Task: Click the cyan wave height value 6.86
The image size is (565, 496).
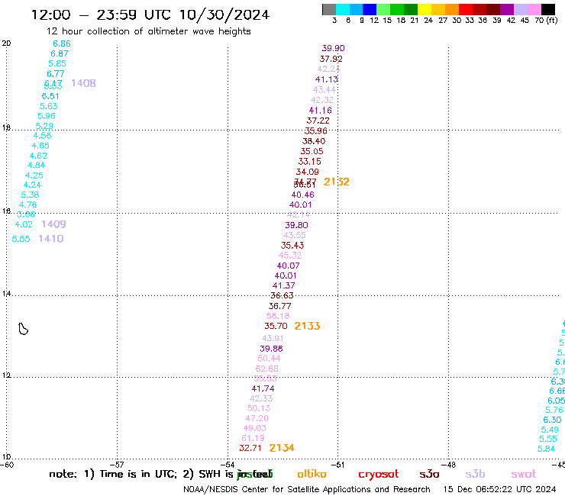Action: (62, 43)
